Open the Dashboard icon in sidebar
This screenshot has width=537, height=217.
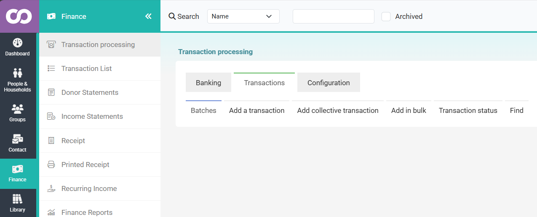(x=17, y=43)
